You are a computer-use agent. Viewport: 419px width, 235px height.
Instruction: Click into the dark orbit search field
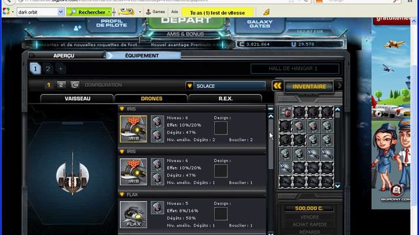click(37, 12)
